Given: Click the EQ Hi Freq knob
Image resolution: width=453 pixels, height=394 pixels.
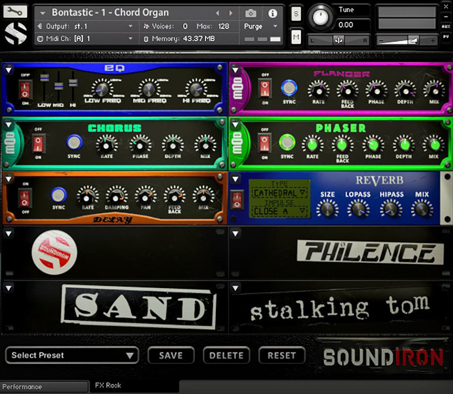Looking at the screenshot, I should click(x=196, y=89).
